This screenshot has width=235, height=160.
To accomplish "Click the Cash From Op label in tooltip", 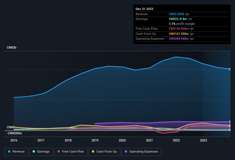I will click(146, 34).
